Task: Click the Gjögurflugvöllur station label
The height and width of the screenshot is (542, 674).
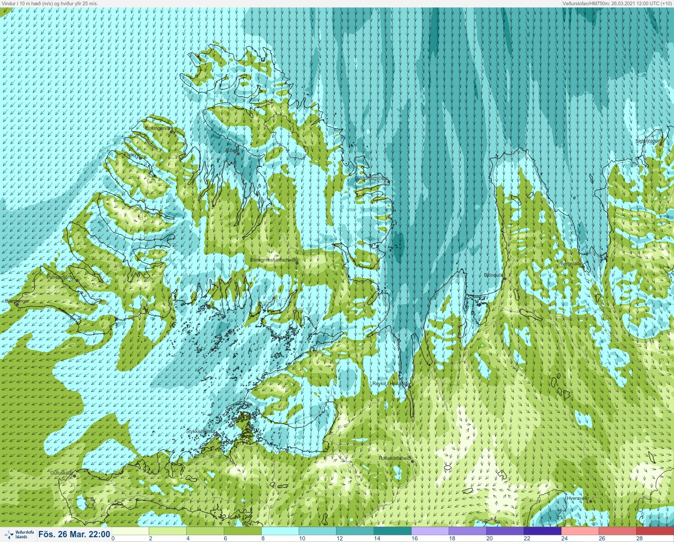Action: click(x=371, y=179)
